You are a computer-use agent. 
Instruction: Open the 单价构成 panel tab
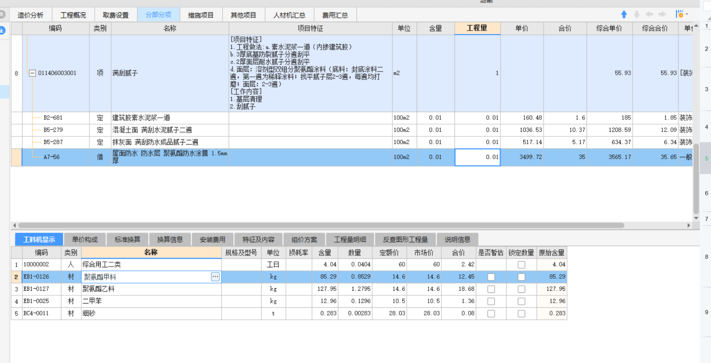(x=85, y=239)
